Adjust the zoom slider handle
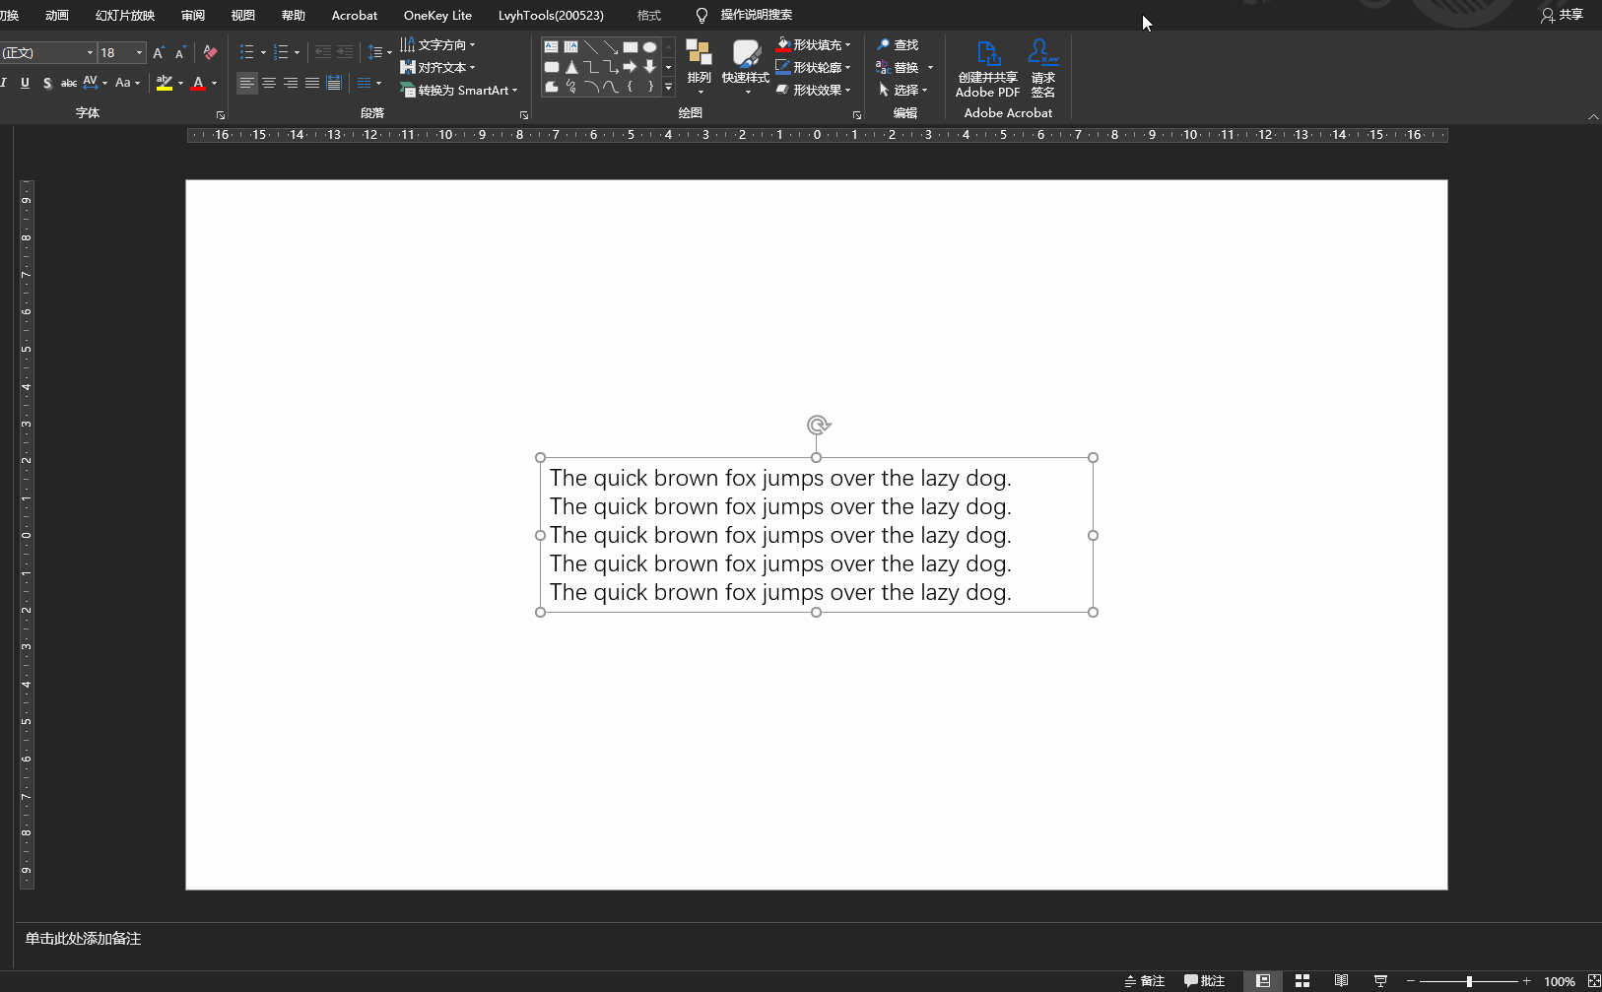This screenshot has height=992, width=1602. (x=1469, y=981)
